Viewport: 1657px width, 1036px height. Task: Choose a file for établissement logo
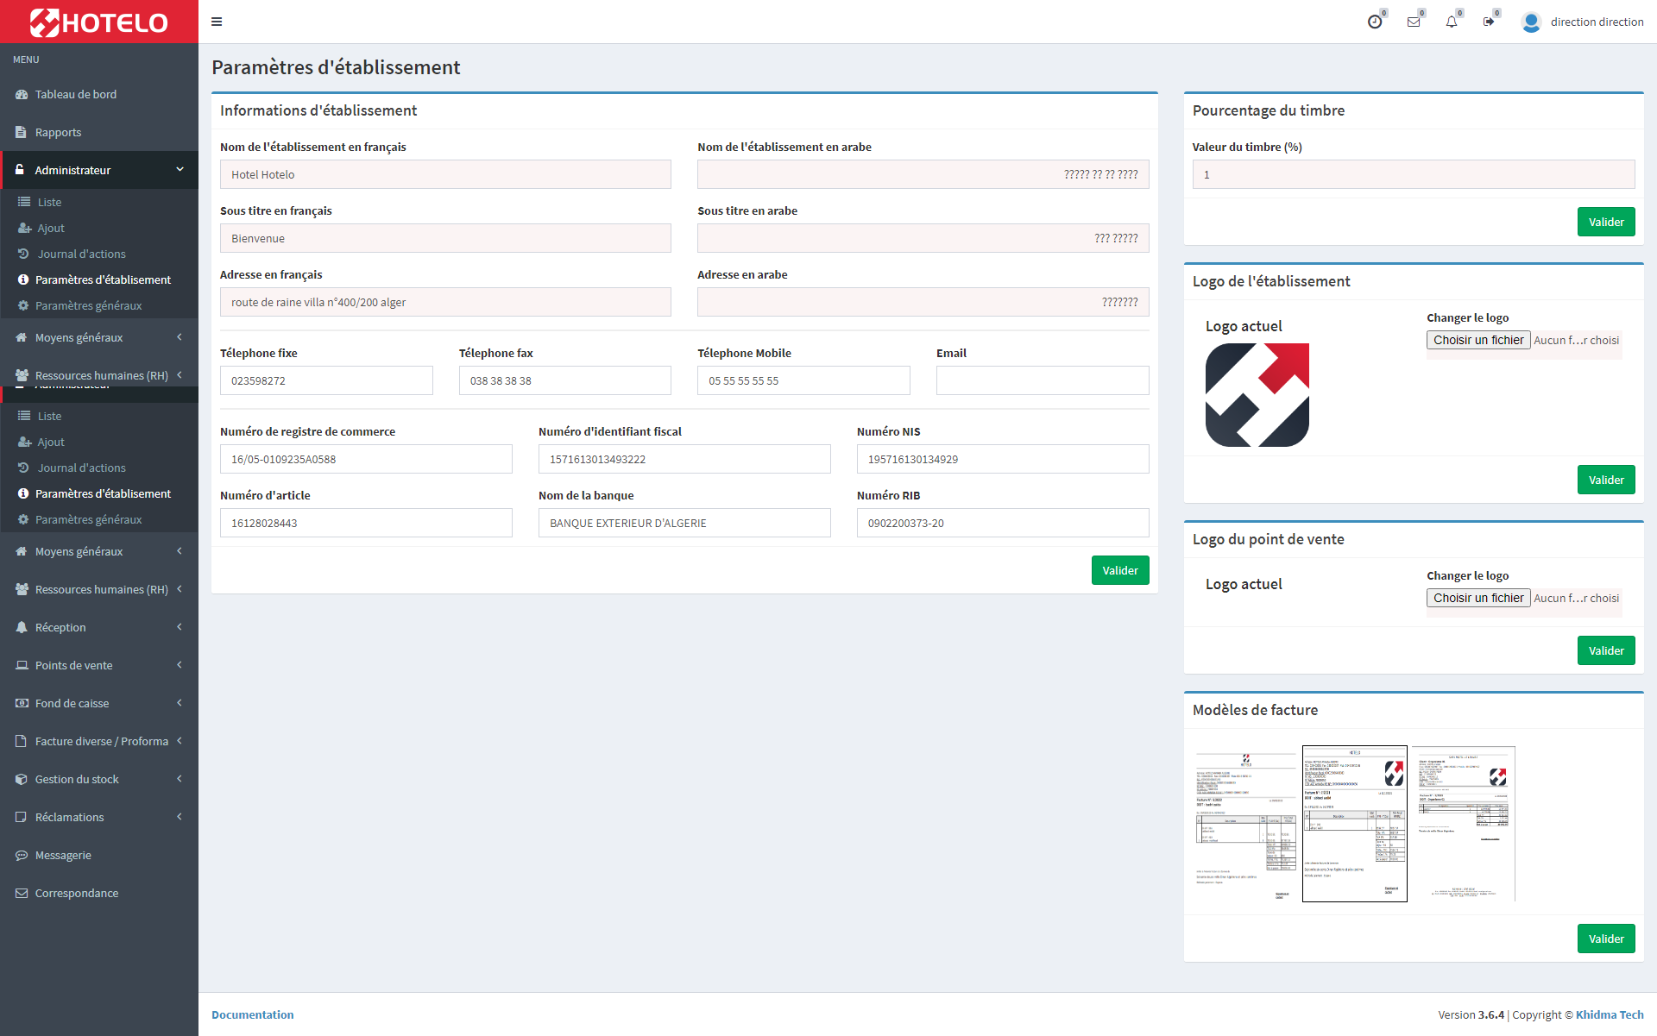pyautogui.click(x=1477, y=340)
